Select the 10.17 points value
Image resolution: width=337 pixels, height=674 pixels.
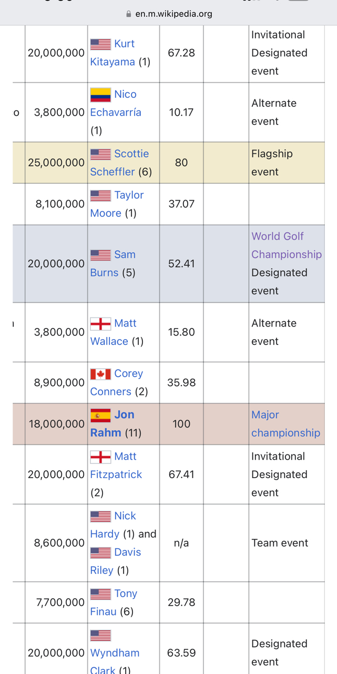181,112
